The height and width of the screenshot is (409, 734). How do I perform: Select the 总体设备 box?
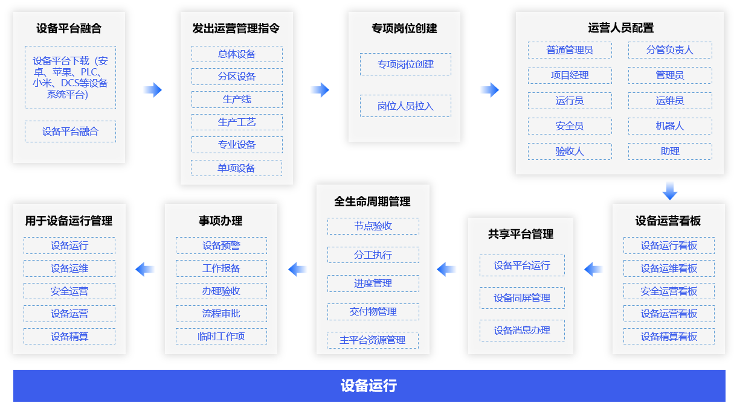(x=237, y=54)
